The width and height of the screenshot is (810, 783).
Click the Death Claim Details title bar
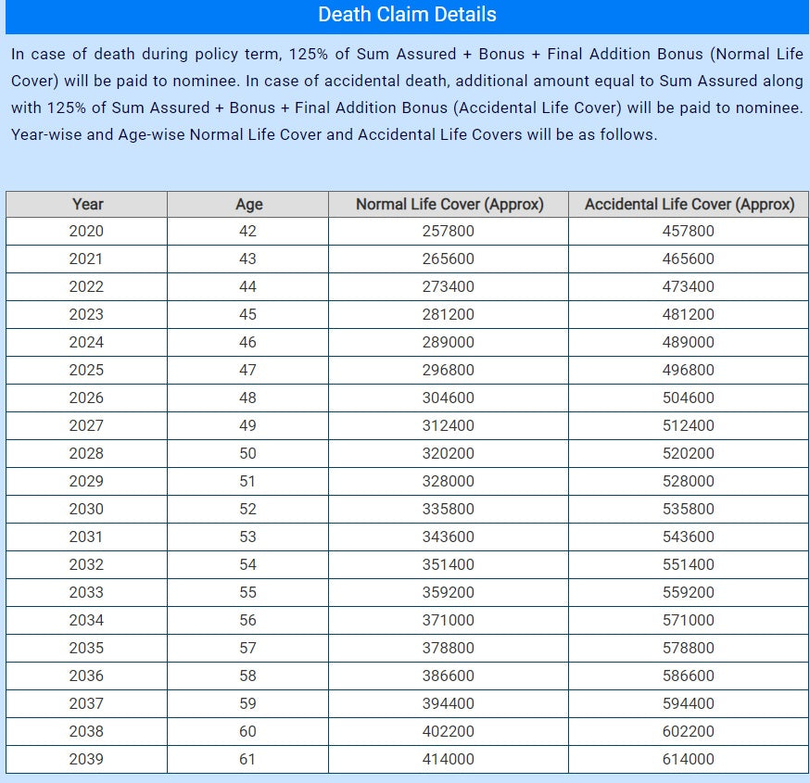(x=407, y=15)
